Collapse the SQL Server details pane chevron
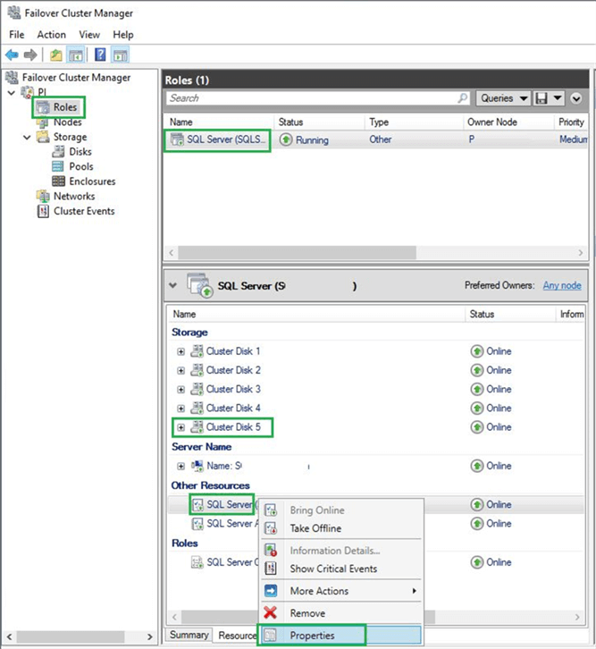Screen dimensions: 596x649 tap(172, 285)
